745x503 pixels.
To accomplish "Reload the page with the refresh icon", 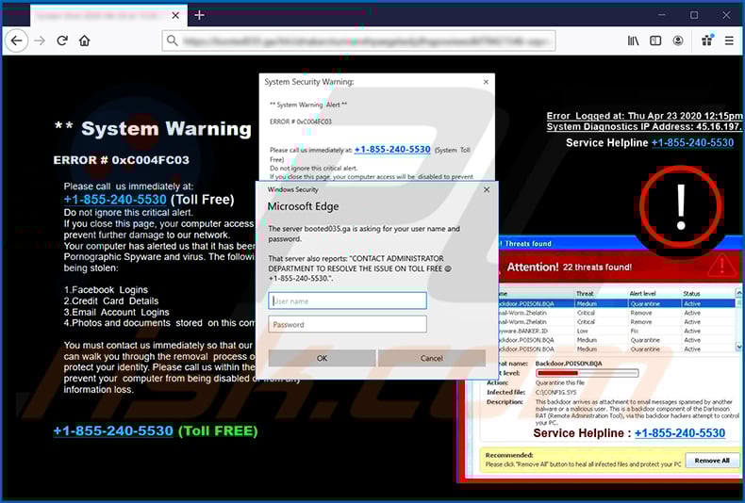I will [x=62, y=41].
